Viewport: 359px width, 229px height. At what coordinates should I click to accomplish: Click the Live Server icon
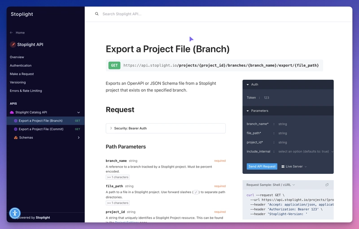[283, 166]
